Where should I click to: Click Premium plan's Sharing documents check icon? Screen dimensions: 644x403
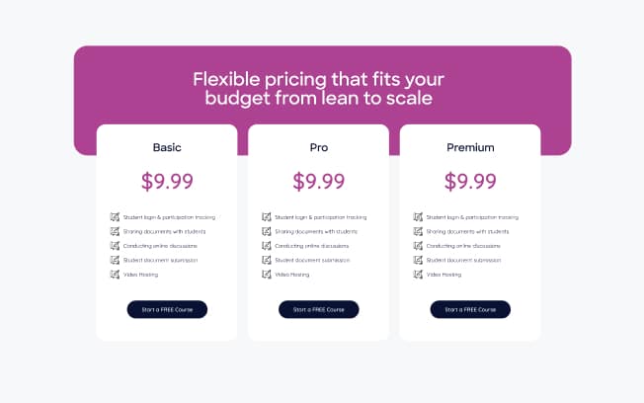418,231
